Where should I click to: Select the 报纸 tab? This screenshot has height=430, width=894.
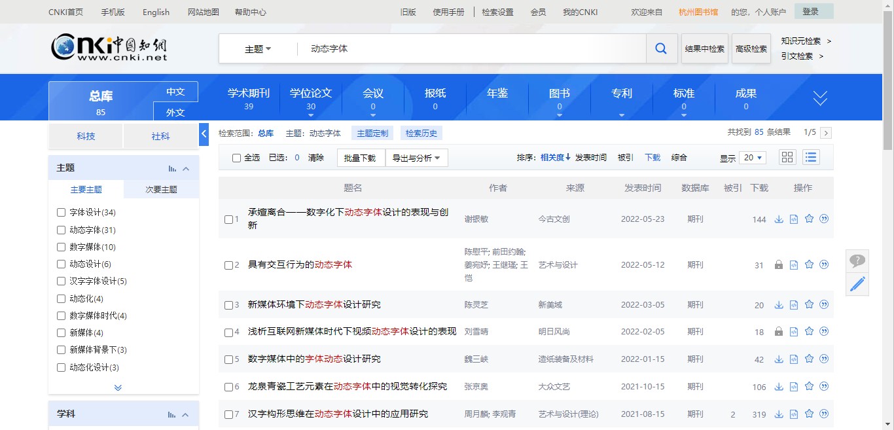coord(435,98)
